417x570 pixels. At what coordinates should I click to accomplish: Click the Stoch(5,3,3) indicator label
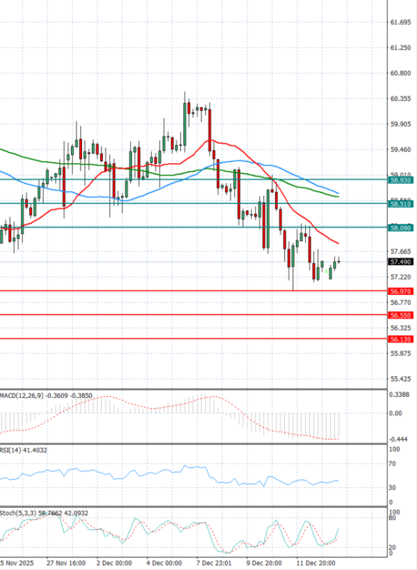19,513
